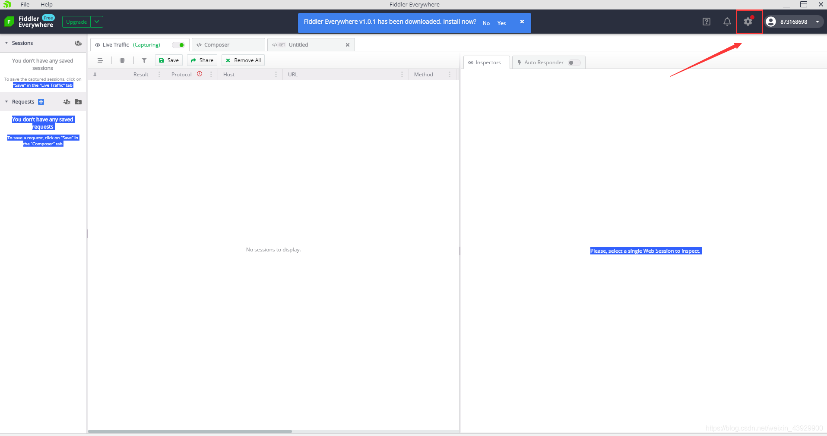The height and width of the screenshot is (436, 827).
Task: Dismiss the update notification banner
Action: click(x=522, y=22)
